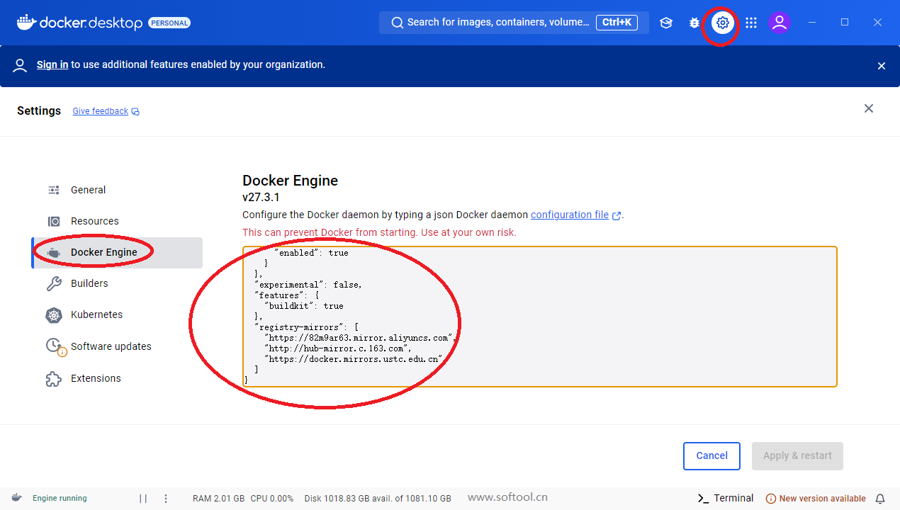Open the engine three-dot options menu
Viewport: 900px width, 510px height.
[166, 498]
